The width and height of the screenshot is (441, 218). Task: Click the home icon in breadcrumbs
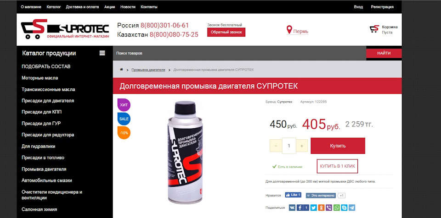coord(121,69)
